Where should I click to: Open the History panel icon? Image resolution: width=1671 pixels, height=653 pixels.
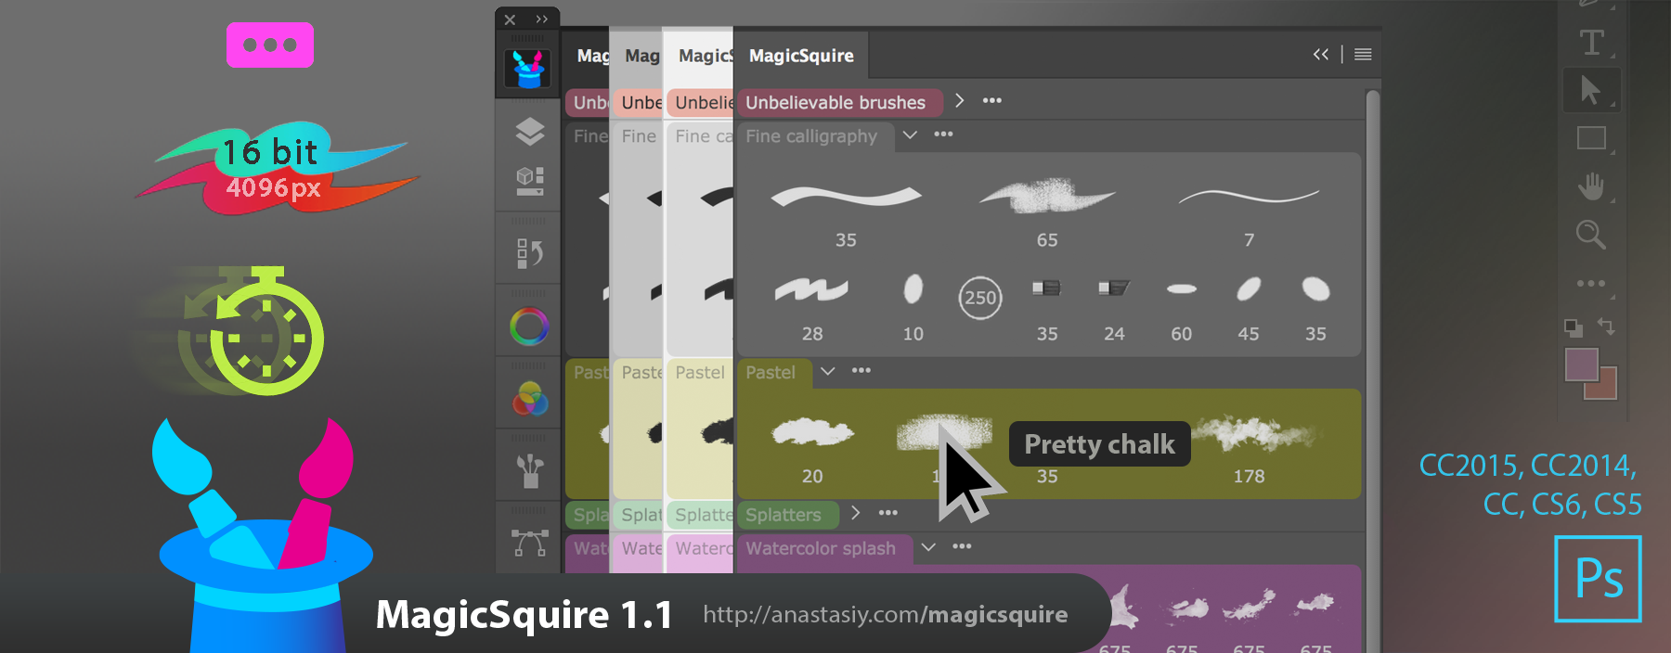click(529, 252)
